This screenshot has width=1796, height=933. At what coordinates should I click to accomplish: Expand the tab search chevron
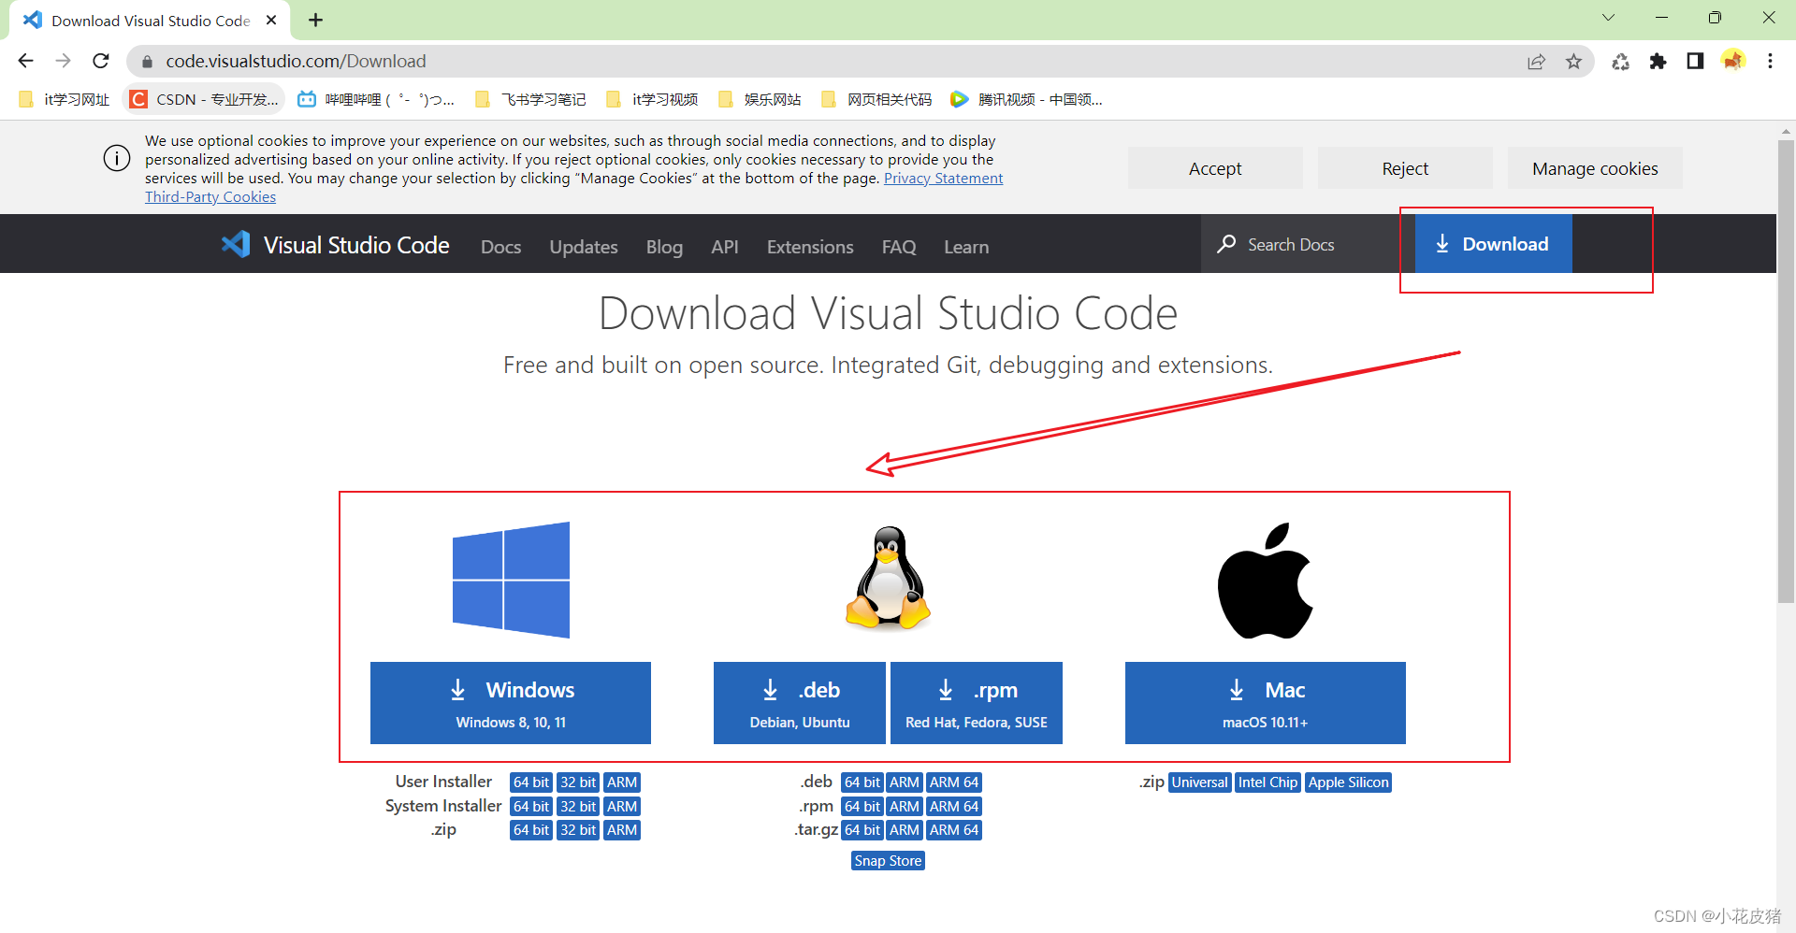coord(1608,18)
